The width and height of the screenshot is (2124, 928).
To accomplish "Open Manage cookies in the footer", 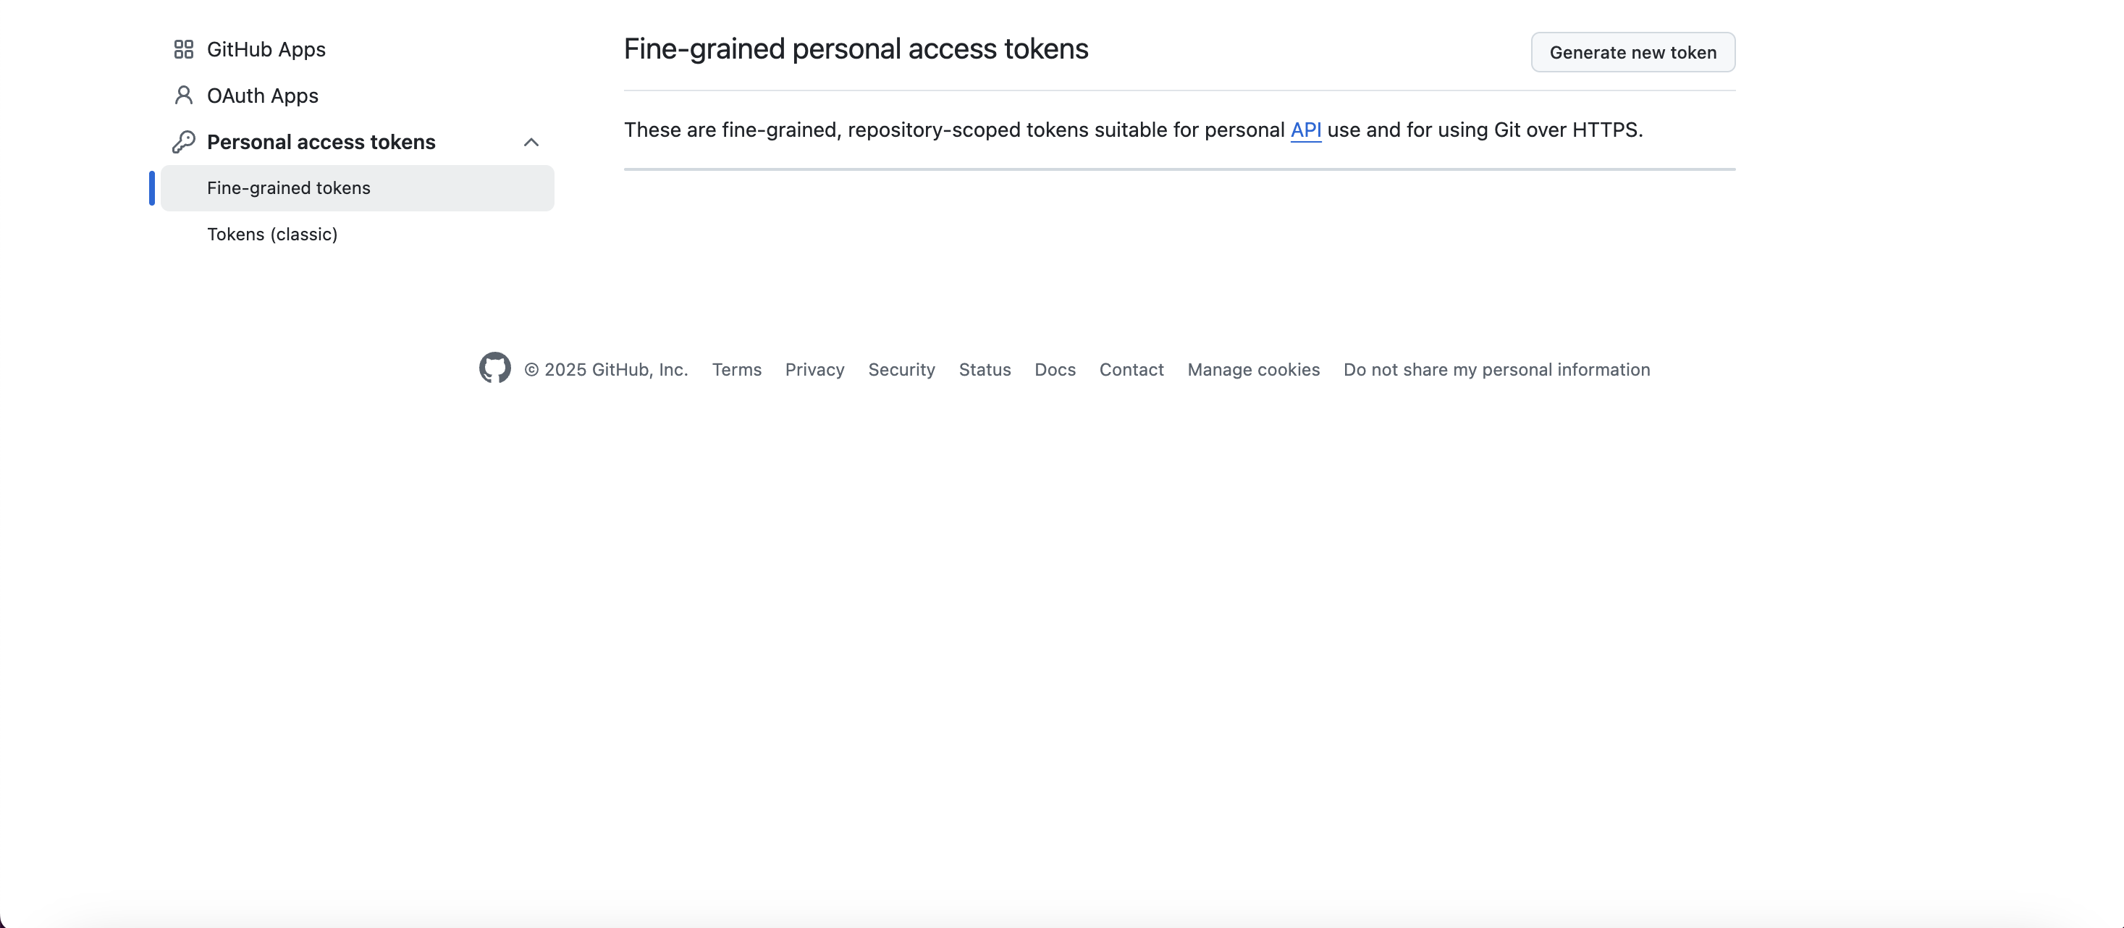I will [1253, 370].
